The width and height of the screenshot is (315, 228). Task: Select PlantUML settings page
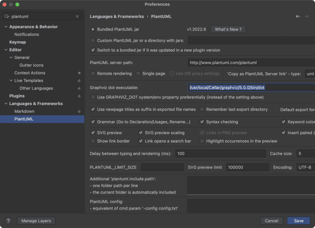tap(42, 119)
